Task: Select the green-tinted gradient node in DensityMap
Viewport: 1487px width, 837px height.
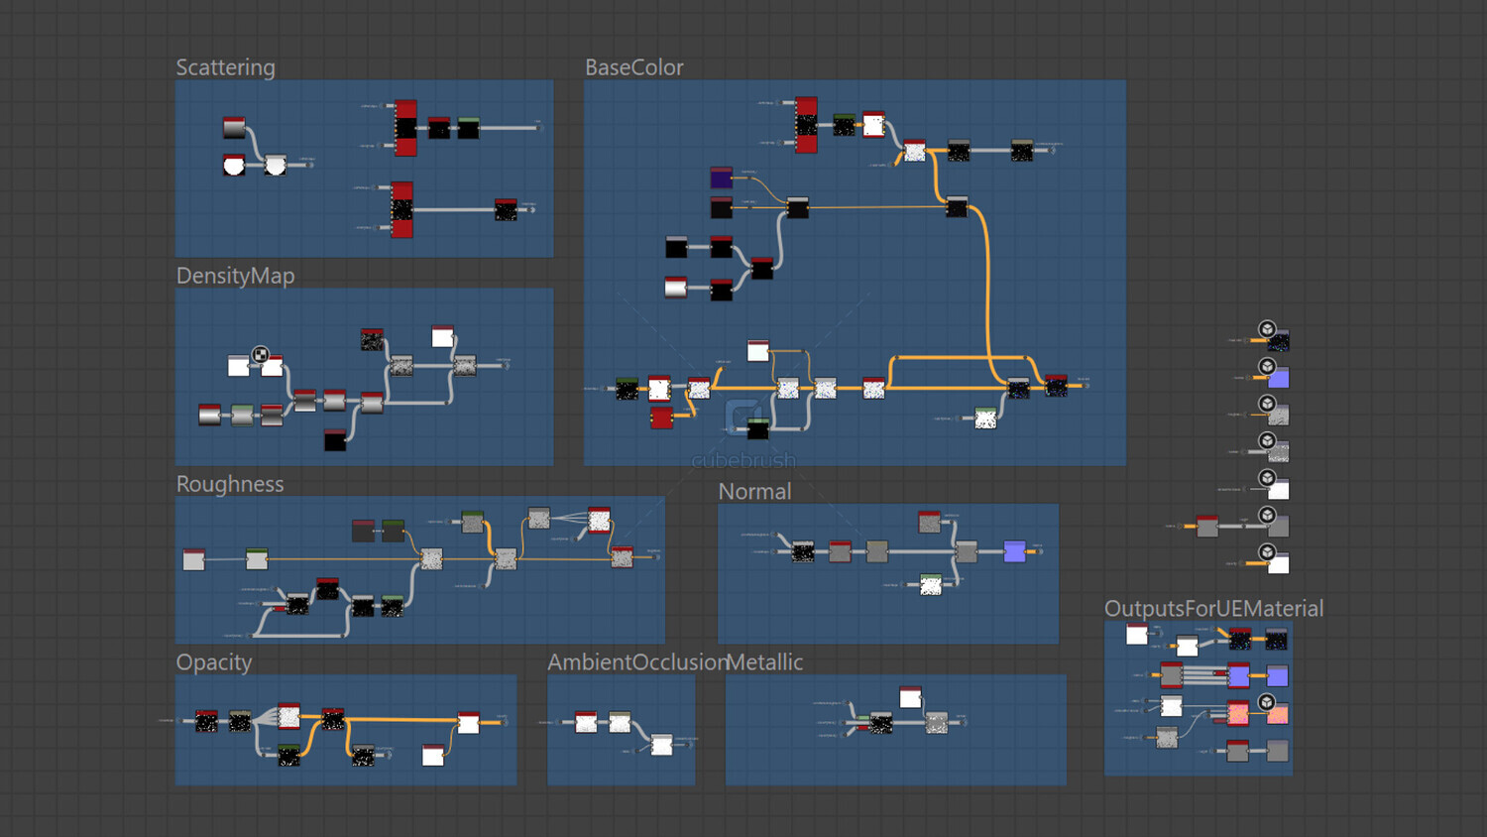Action: pyautogui.click(x=243, y=415)
